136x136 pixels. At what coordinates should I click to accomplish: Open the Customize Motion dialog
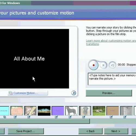tap(28, 93)
